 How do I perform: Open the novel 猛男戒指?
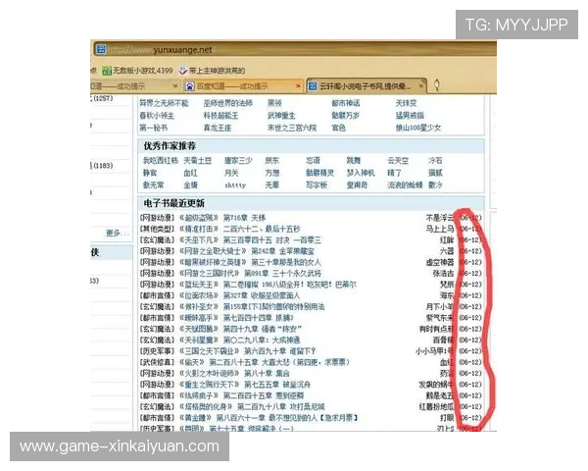point(410,116)
